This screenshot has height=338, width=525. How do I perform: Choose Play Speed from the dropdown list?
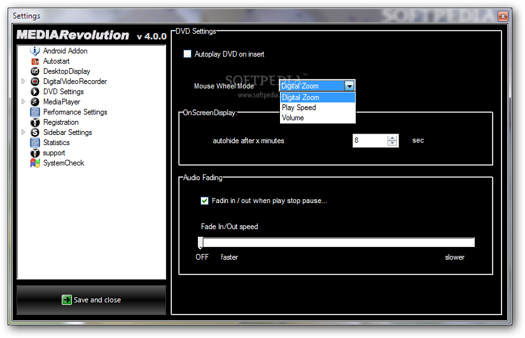pyautogui.click(x=318, y=108)
